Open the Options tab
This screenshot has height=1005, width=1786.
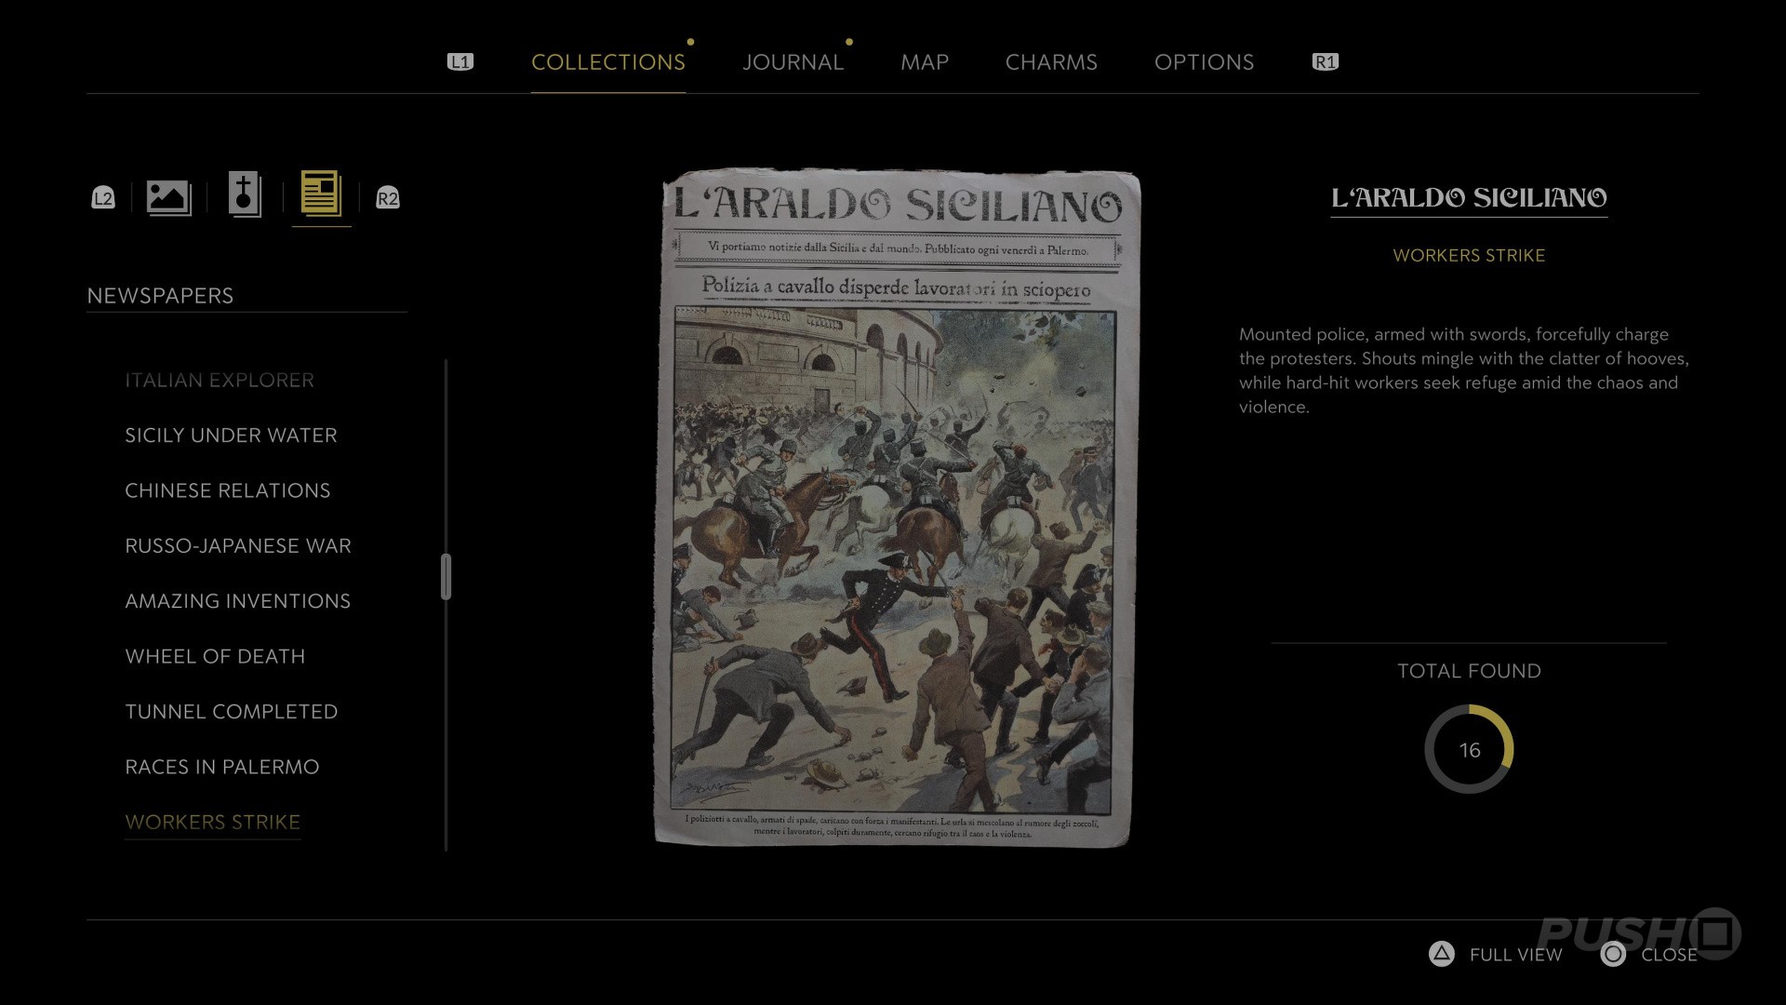tap(1204, 62)
